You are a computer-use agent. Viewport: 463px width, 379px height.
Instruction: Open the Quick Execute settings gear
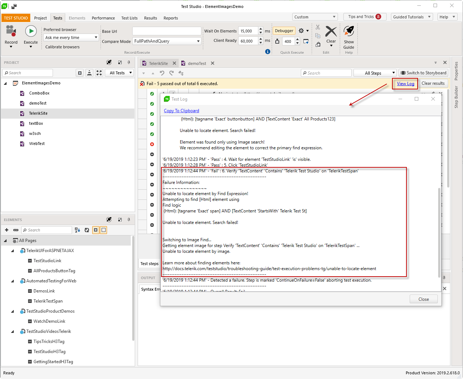pyautogui.click(x=301, y=31)
